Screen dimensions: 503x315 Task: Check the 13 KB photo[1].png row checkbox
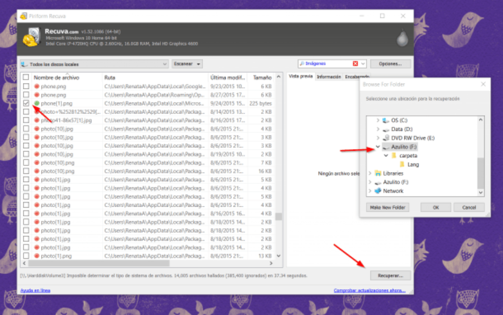click(x=26, y=256)
